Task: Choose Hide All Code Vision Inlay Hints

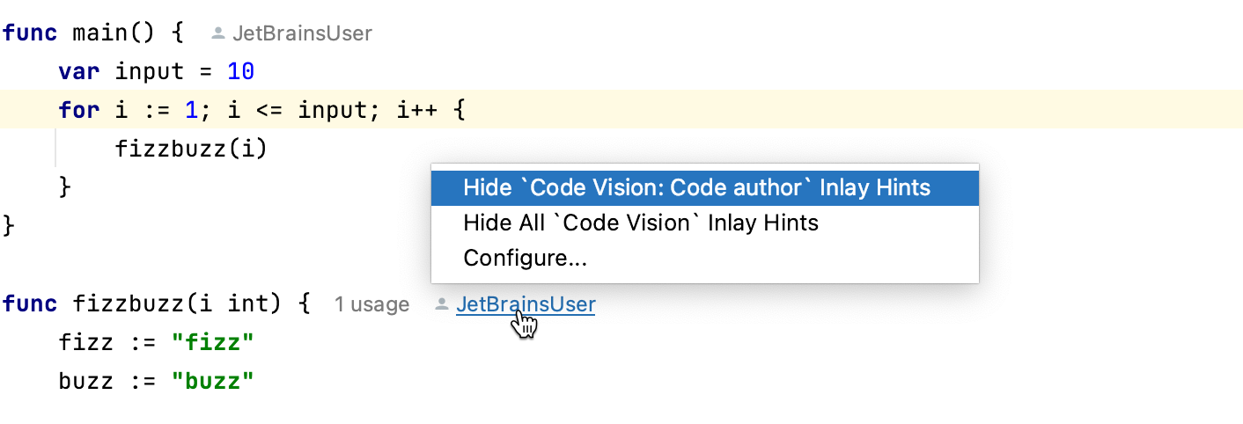Action: click(640, 223)
